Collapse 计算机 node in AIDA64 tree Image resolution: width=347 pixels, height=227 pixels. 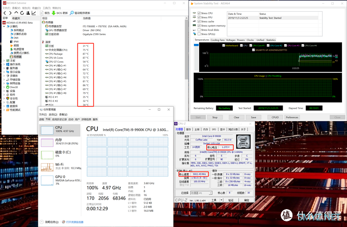tap(4, 27)
